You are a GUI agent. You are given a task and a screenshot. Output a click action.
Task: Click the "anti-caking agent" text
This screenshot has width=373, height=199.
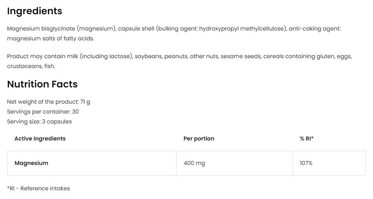pos(314,28)
